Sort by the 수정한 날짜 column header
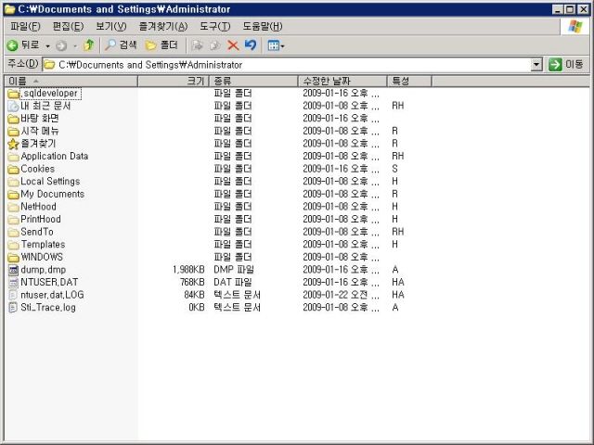The width and height of the screenshot is (594, 445). pyautogui.click(x=342, y=81)
